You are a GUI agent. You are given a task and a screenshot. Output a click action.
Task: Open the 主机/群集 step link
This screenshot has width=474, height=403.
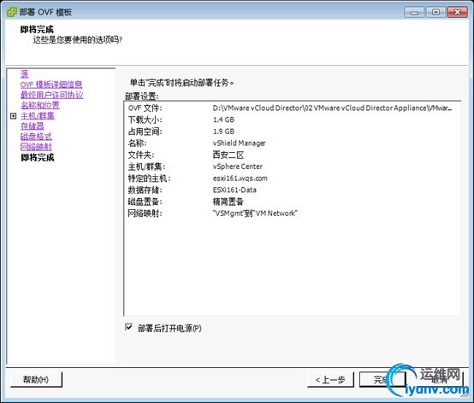(x=38, y=116)
